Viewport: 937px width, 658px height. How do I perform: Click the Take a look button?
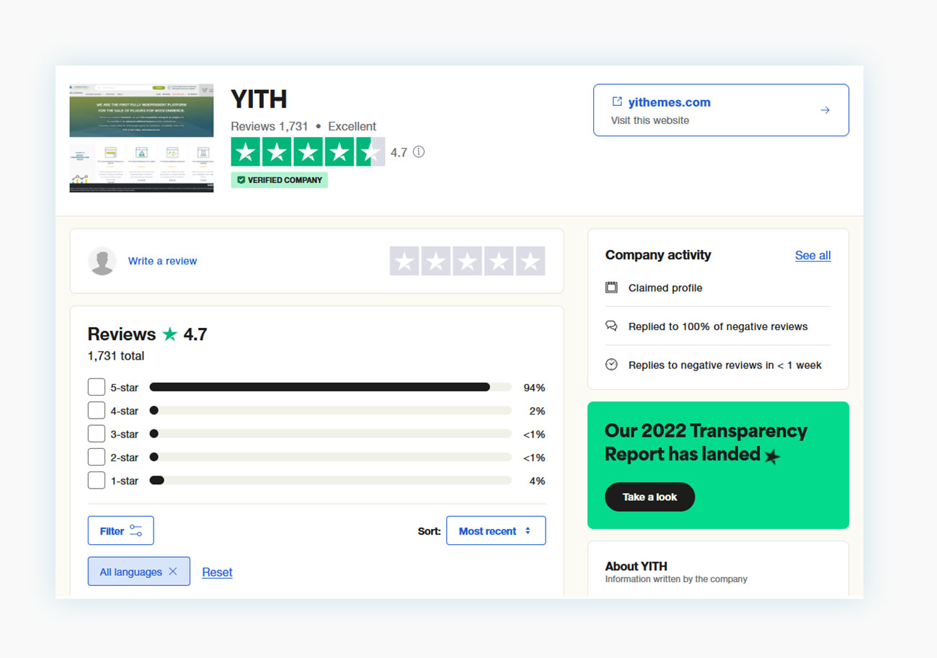[649, 497]
